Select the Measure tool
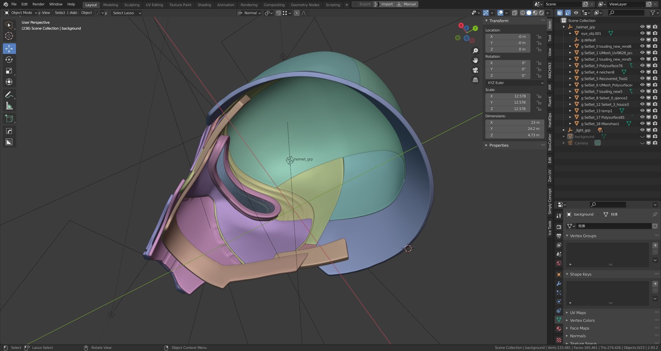Image resolution: width=661 pixels, height=351 pixels. [x=9, y=106]
